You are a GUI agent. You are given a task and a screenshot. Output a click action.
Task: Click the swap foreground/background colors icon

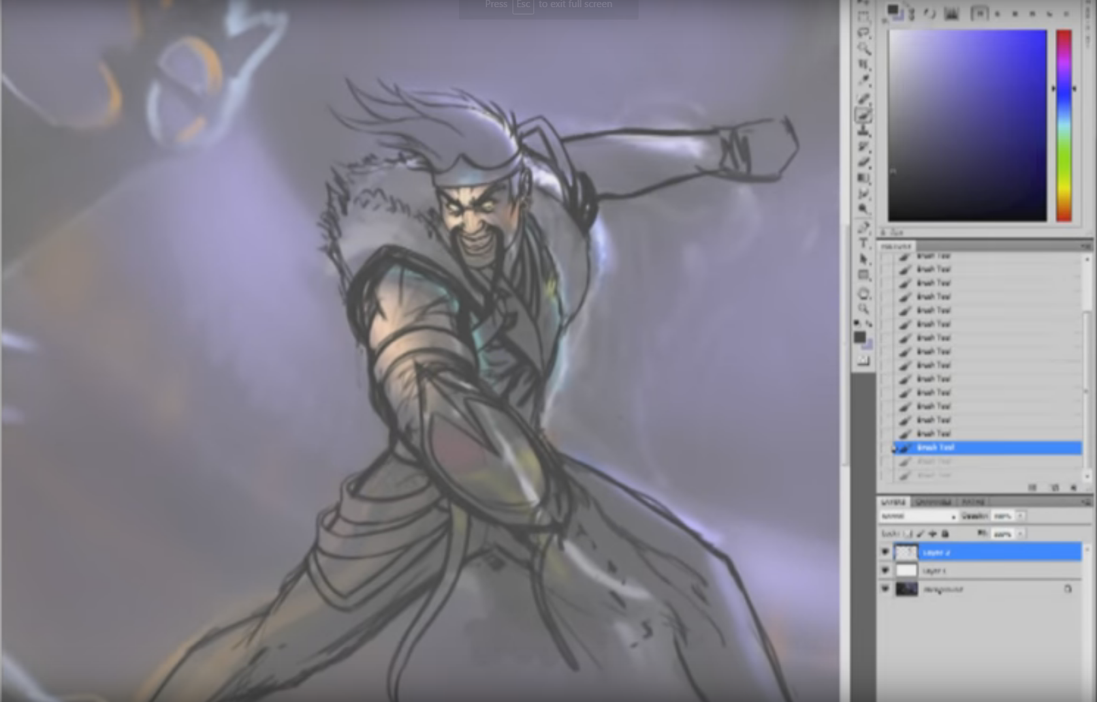[869, 324]
